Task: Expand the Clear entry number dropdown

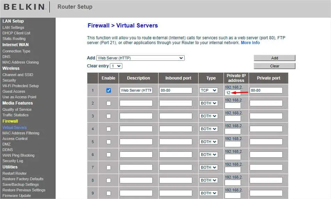Action: (x=116, y=66)
